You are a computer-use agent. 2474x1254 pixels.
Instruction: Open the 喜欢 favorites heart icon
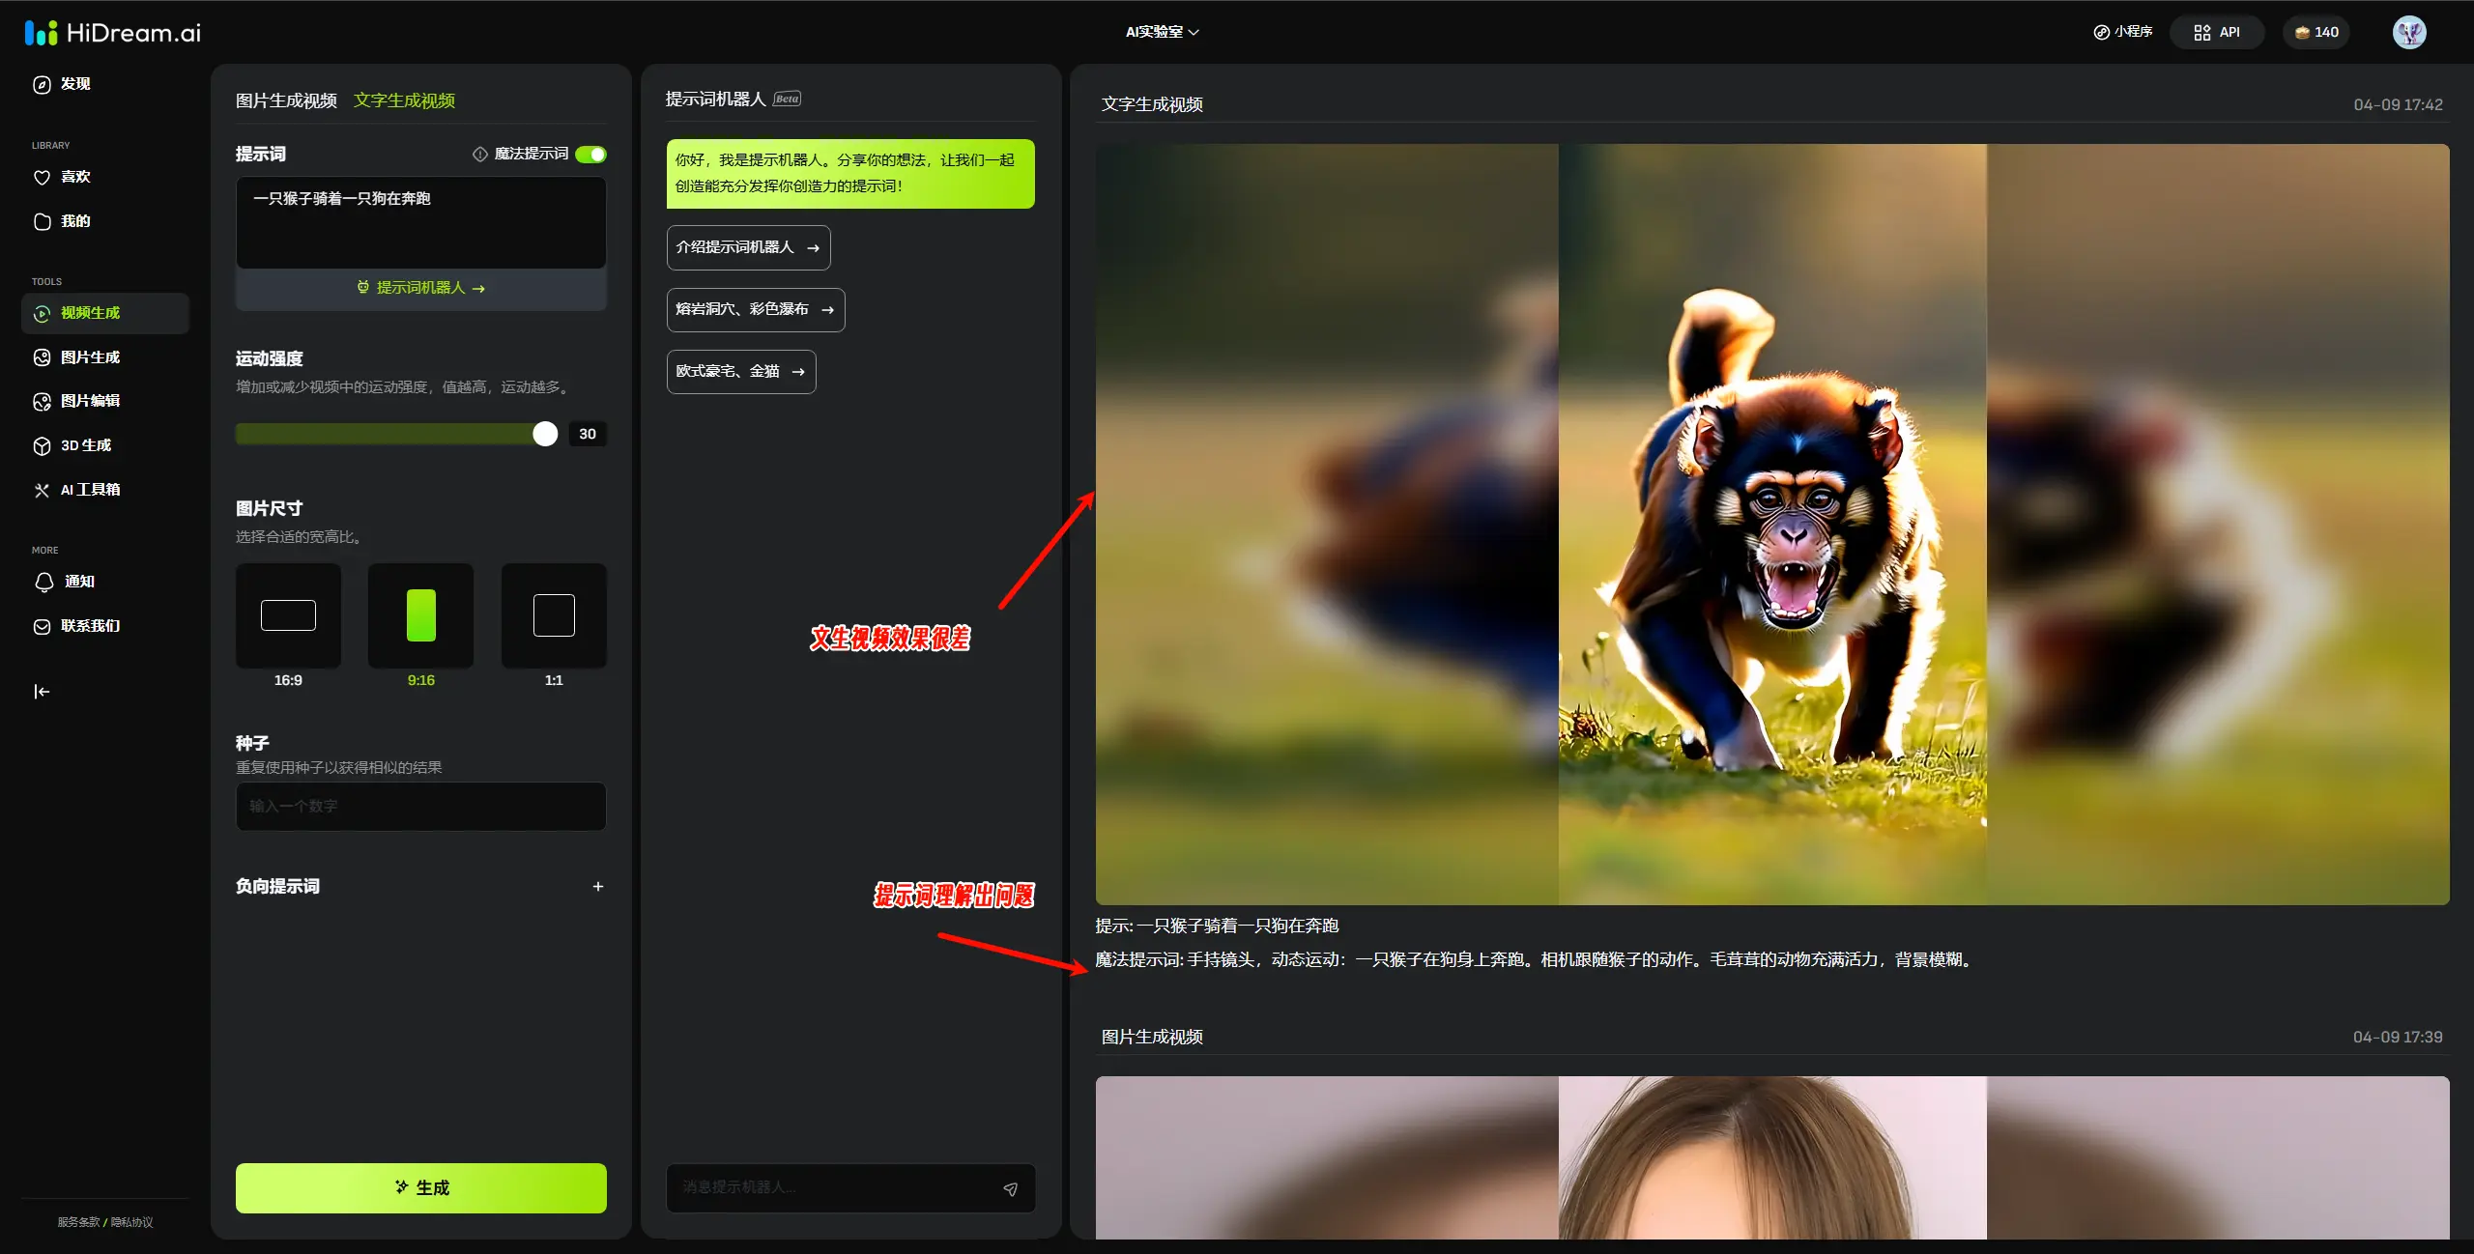click(x=42, y=178)
